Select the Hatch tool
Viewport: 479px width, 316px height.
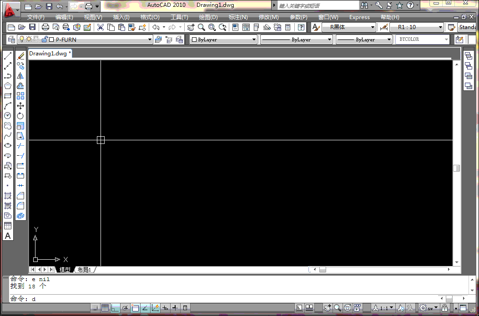click(8, 196)
